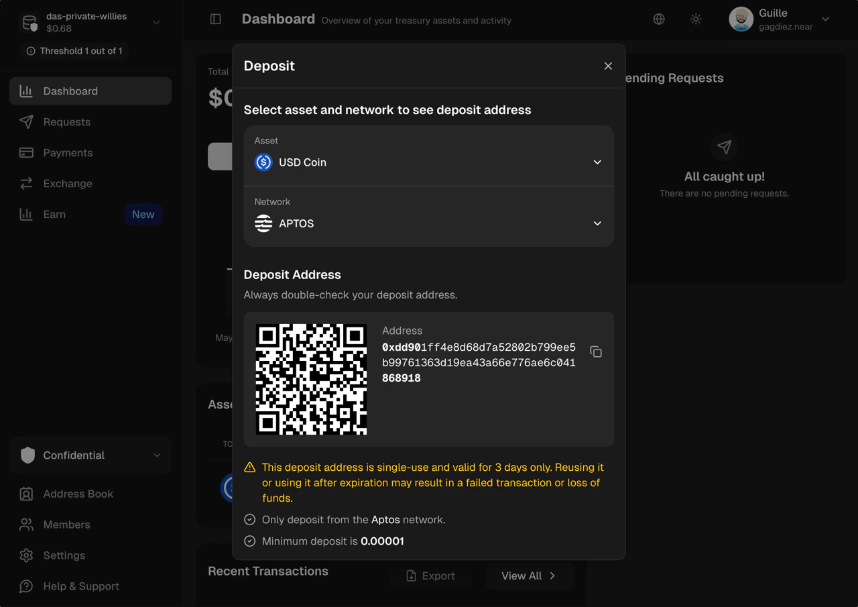Open the language globe icon
The image size is (858, 607).
[659, 19]
